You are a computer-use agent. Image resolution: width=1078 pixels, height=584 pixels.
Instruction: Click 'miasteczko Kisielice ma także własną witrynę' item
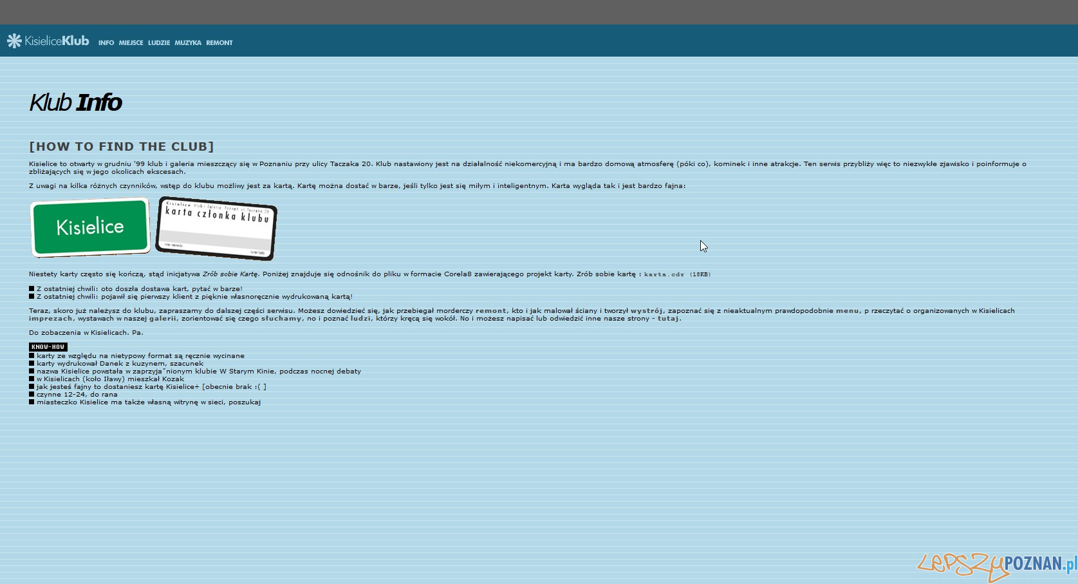[x=145, y=402]
